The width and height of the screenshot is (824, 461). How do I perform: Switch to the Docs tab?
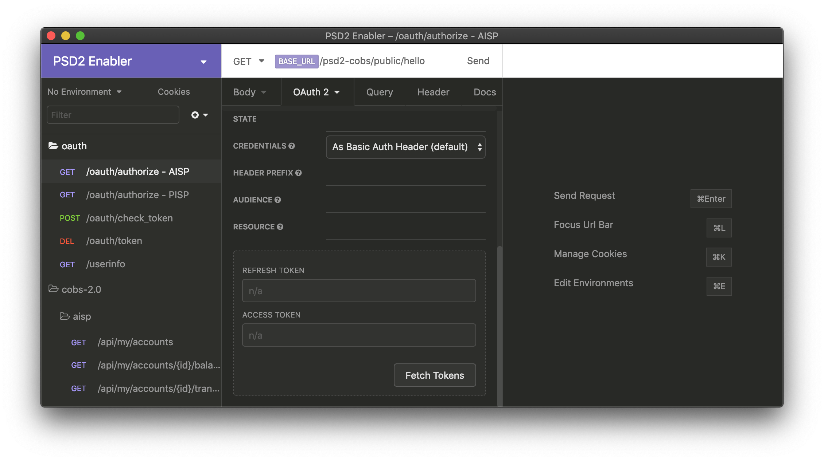point(485,92)
